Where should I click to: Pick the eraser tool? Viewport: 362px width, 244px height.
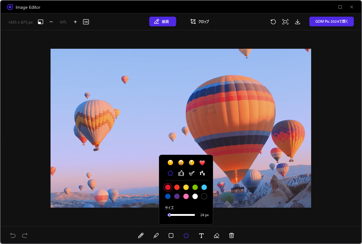(216, 236)
